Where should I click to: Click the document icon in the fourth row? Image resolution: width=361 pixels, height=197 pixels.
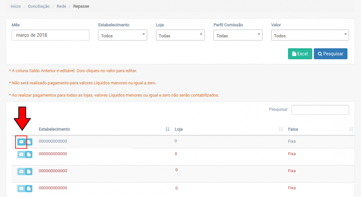[x=29, y=188]
